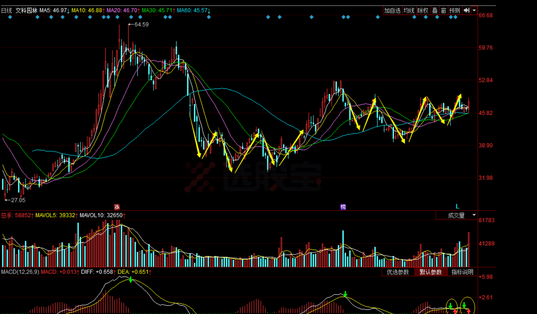537x314 pixels.
Task: Click the MA30: 45.71 indicator label
Action: click(x=158, y=10)
